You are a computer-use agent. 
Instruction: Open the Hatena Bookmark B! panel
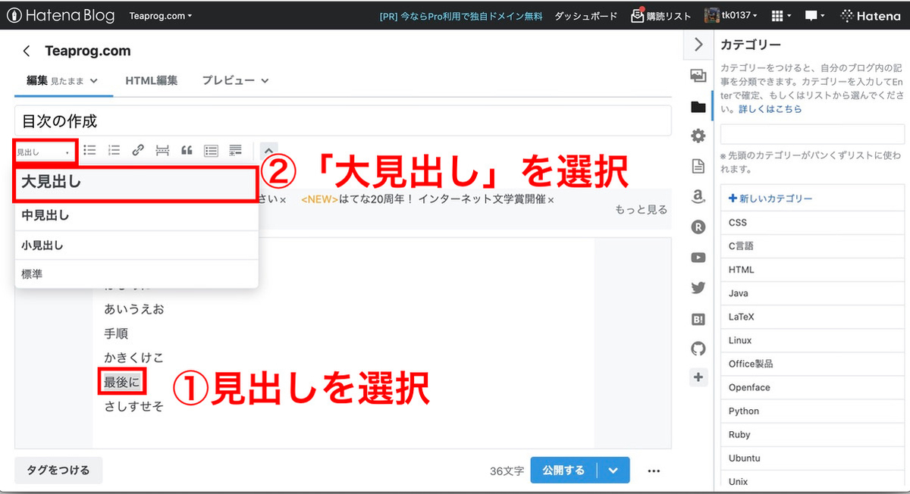(x=698, y=319)
